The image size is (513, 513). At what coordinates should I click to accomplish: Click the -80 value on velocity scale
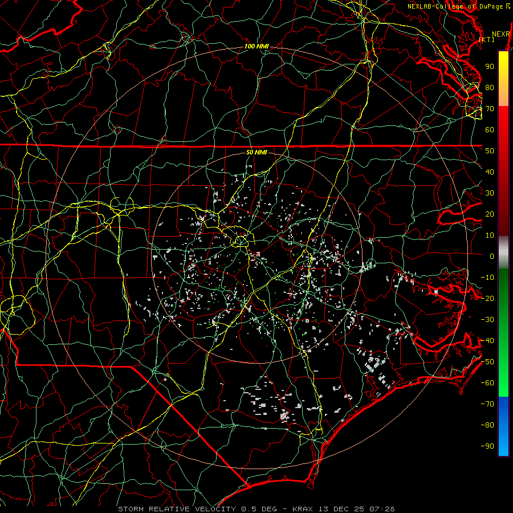point(487,425)
